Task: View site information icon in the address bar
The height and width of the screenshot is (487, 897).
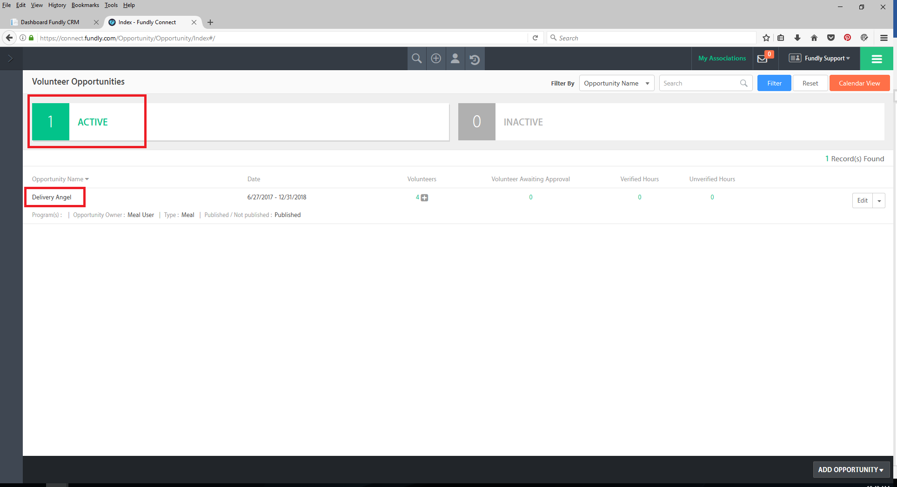Action: [23, 38]
